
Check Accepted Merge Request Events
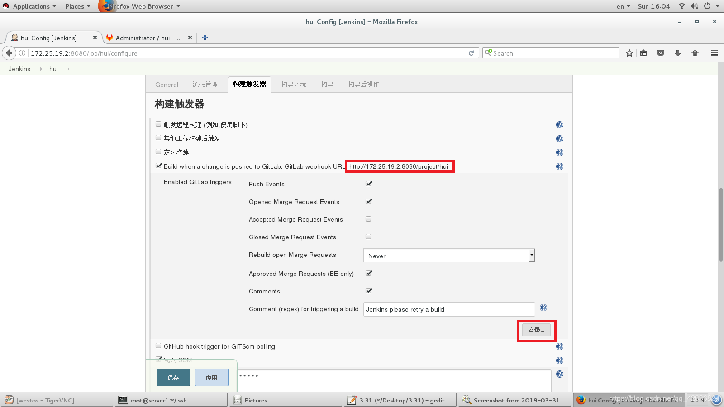point(368,219)
